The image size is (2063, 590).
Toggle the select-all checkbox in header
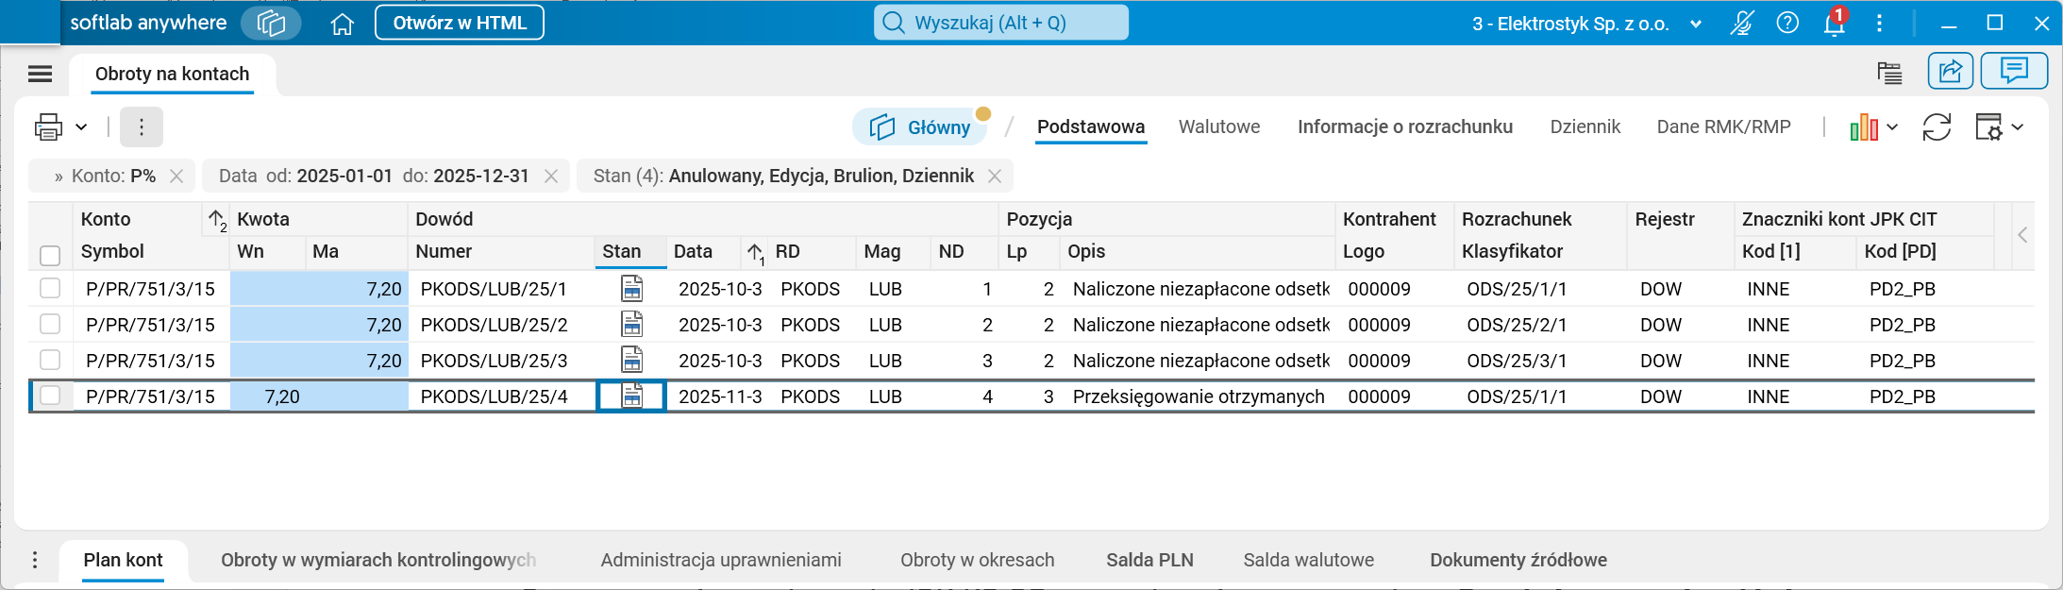[50, 255]
